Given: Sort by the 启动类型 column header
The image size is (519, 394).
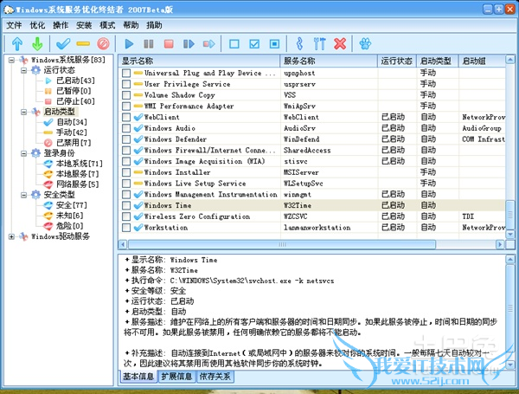Looking at the screenshot, I should tap(437, 61).
